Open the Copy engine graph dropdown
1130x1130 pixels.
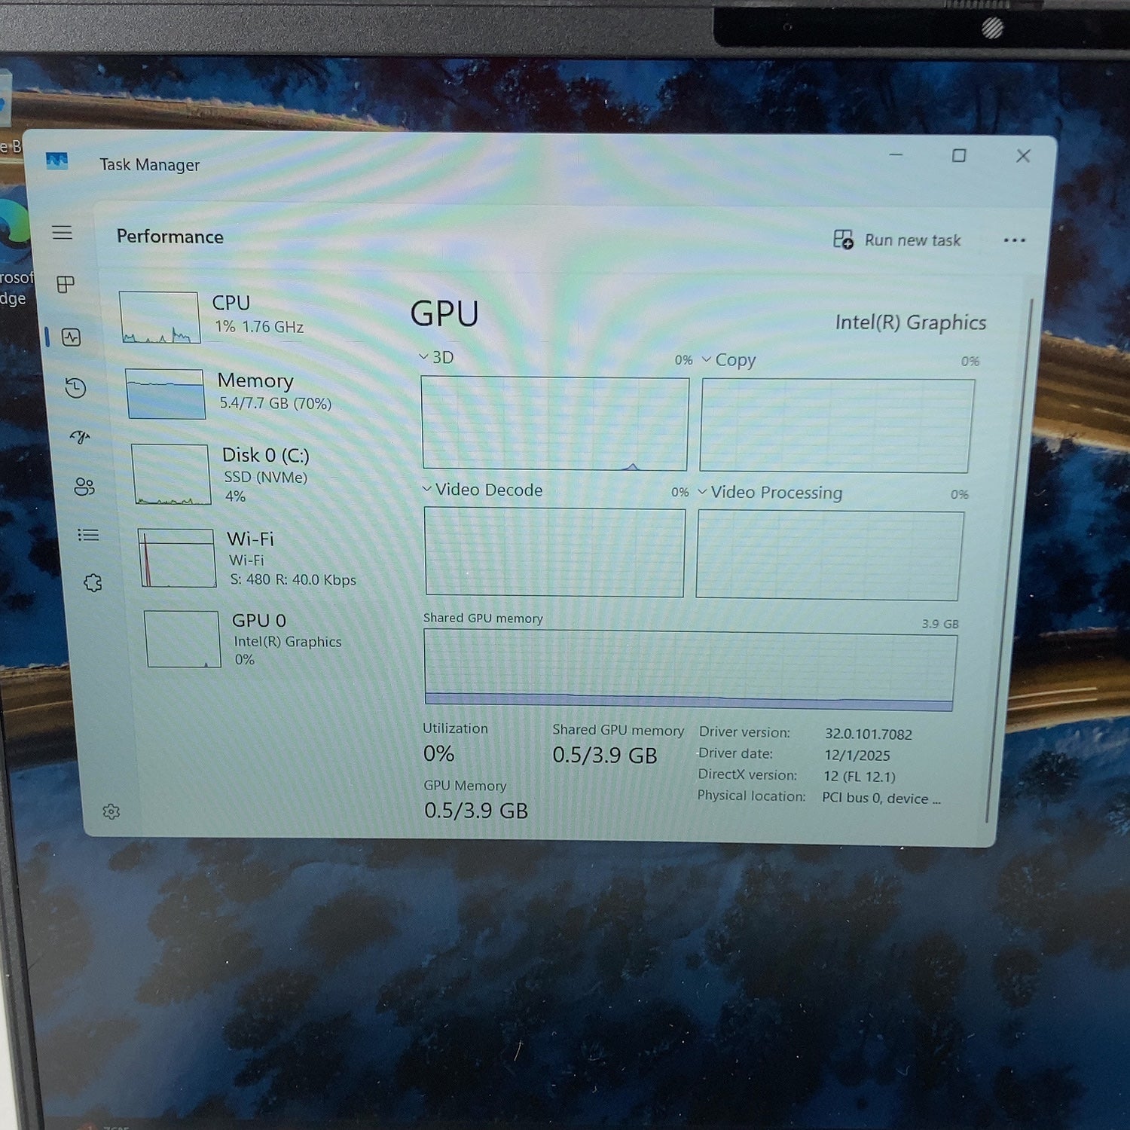coord(706,359)
